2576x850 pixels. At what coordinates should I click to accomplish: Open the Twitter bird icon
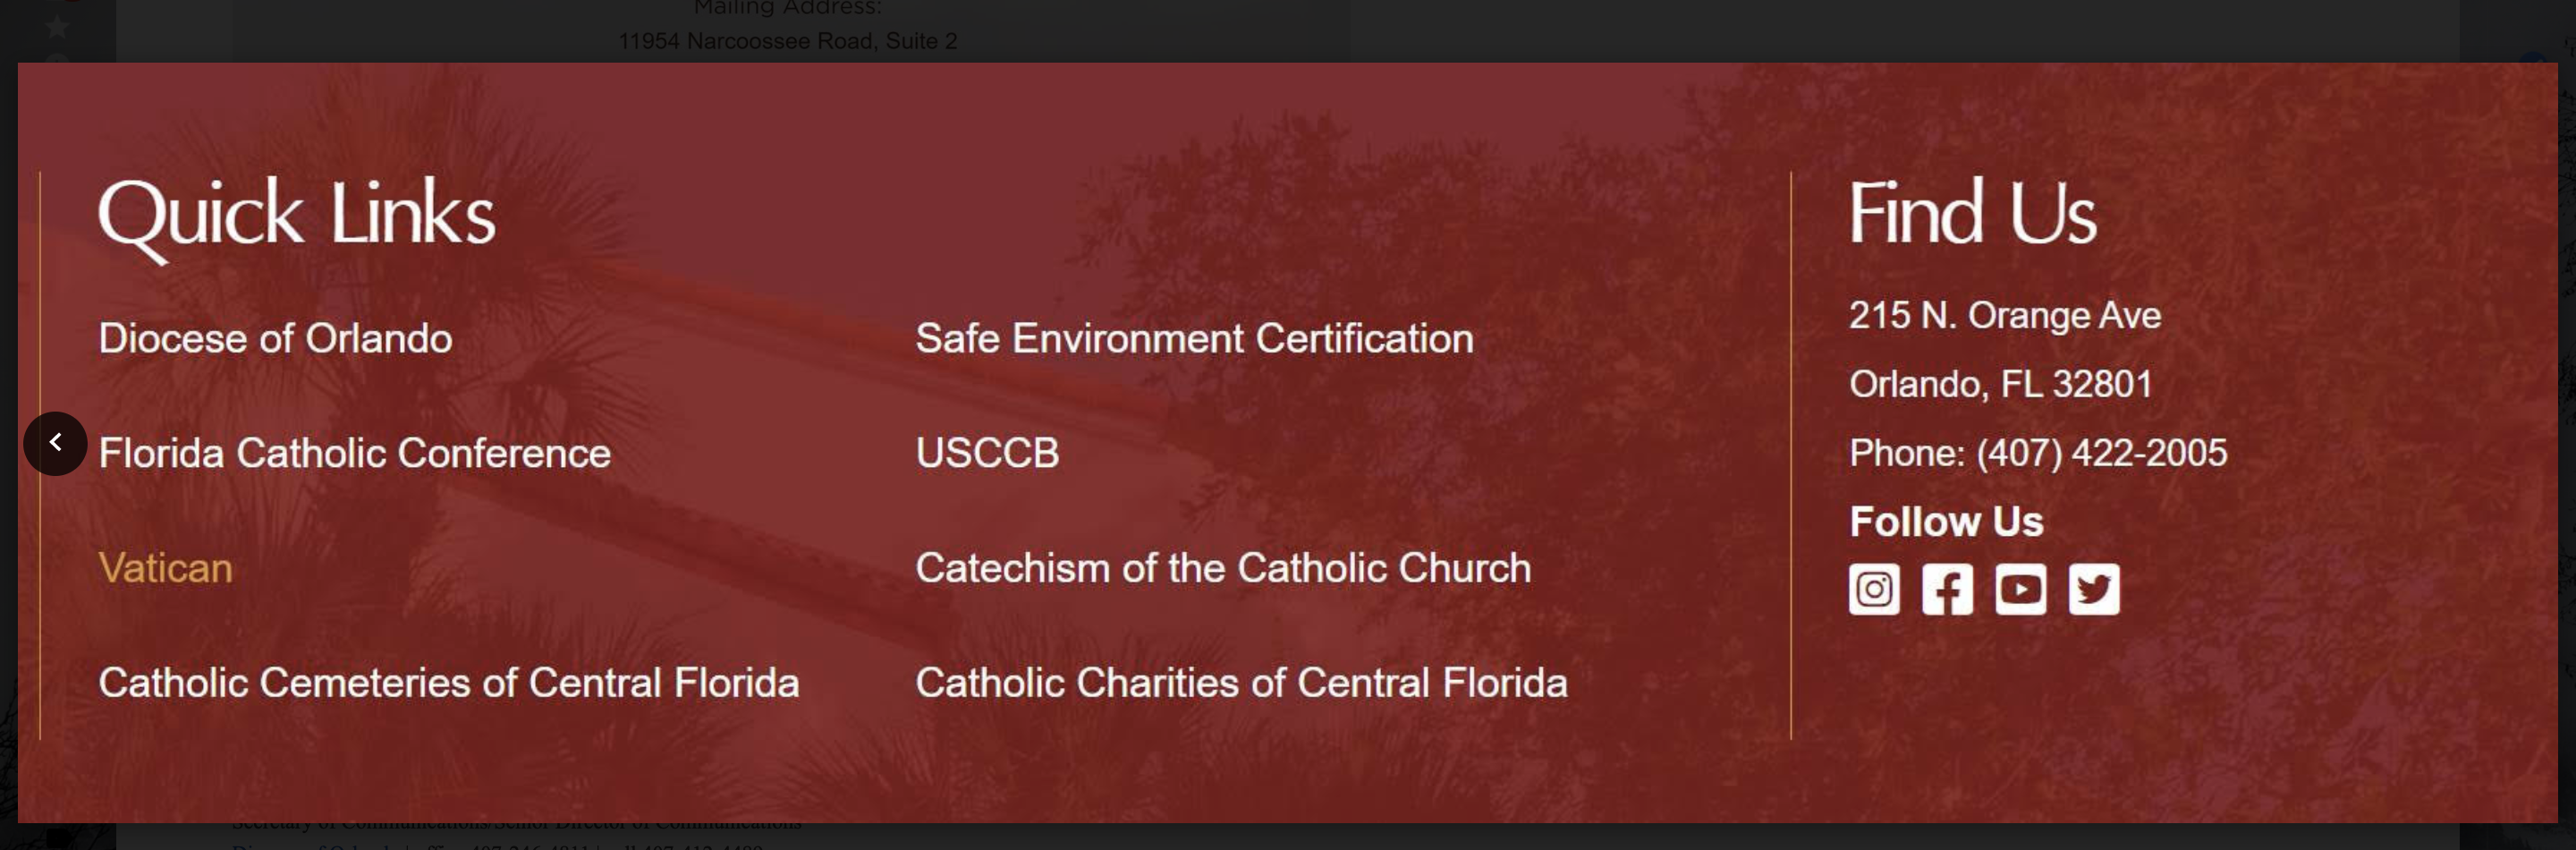(2093, 589)
